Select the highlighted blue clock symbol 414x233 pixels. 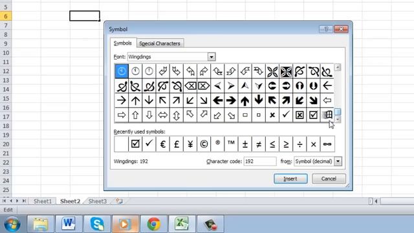pyautogui.click(x=122, y=71)
